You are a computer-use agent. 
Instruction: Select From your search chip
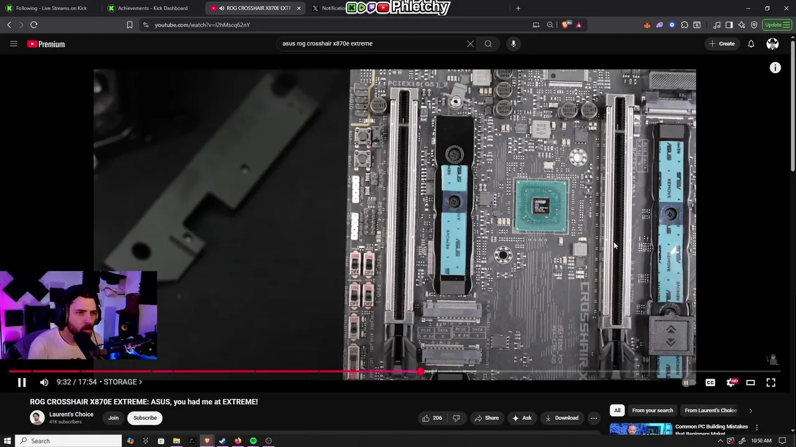[652, 410]
